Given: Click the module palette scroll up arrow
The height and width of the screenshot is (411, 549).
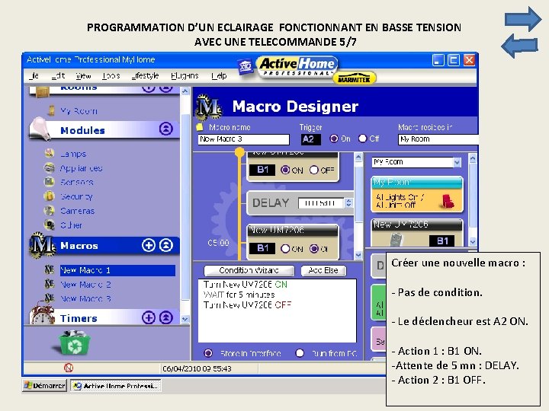Looking at the screenshot, I should click(472, 158).
